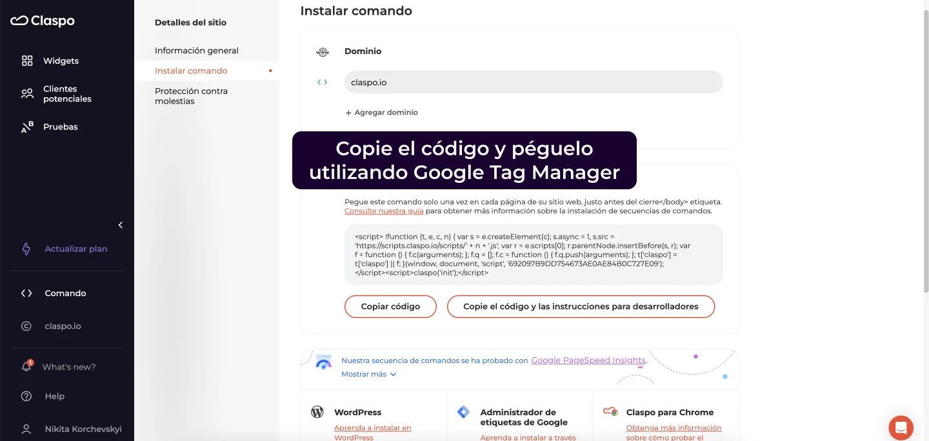Click the Actualizar plan lightning icon
Image resolution: width=929 pixels, height=441 pixels.
pyautogui.click(x=26, y=249)
